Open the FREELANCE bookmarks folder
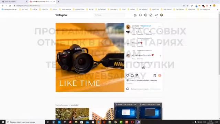This screenshot has width=220, height=124. tap(112, 9)
